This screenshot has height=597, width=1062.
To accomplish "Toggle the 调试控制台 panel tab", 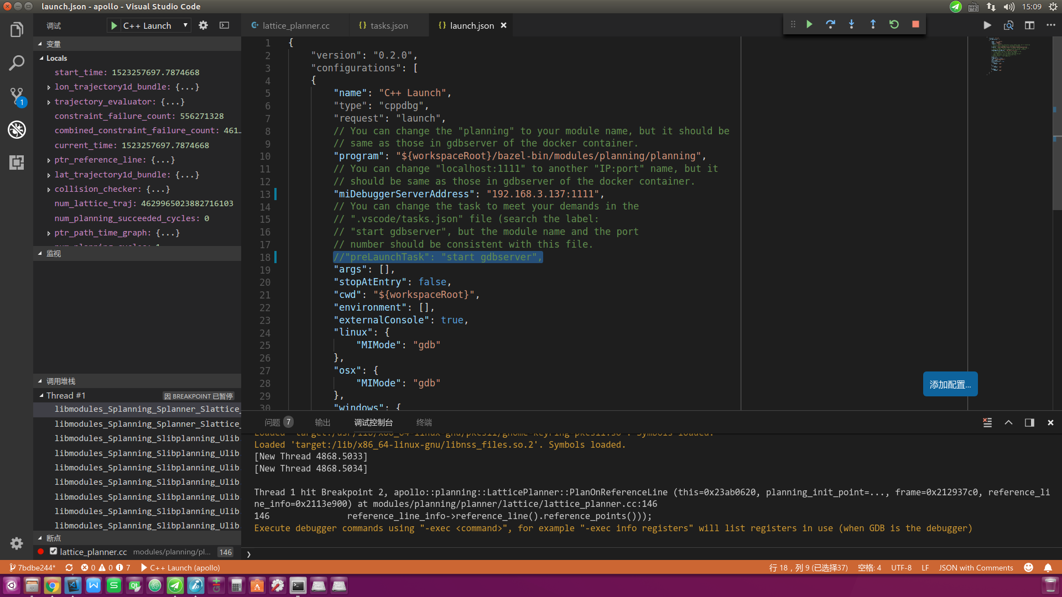I will tap(373, 422).
